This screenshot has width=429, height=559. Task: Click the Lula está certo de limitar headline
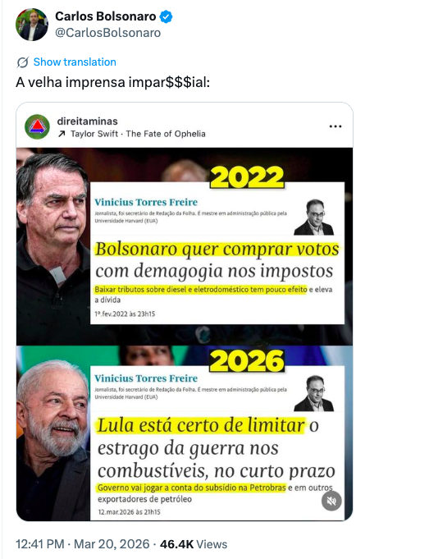coord(201,425)
